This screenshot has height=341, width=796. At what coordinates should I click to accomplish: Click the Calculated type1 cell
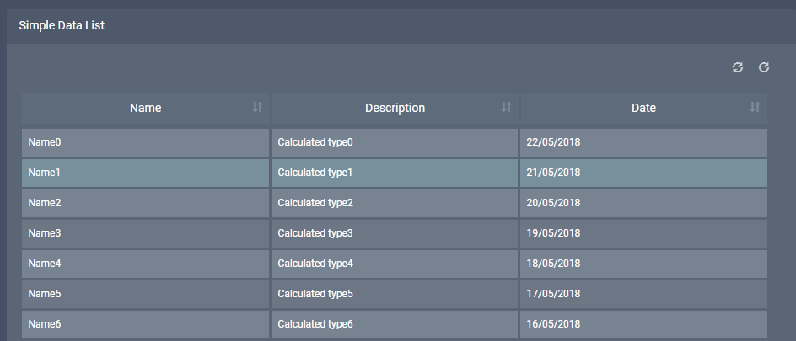(x=395, y=173)
